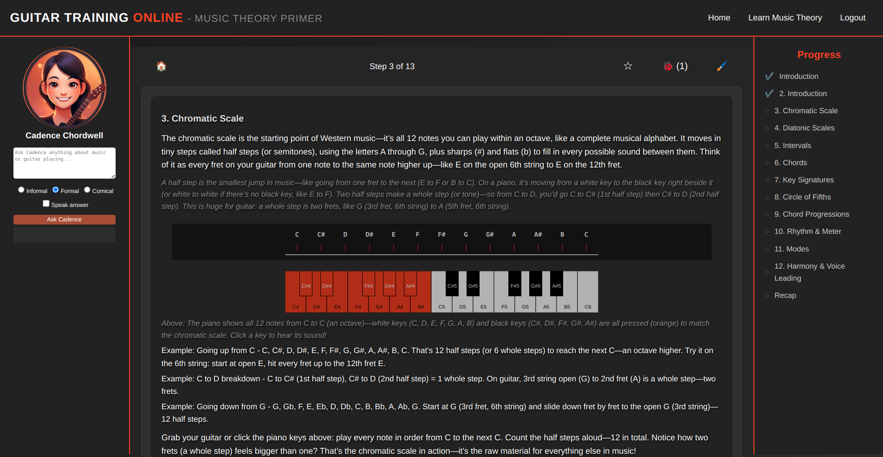Click Logout in the top navigation
Screen dimensions: 883x457
(x=852, y=18)
